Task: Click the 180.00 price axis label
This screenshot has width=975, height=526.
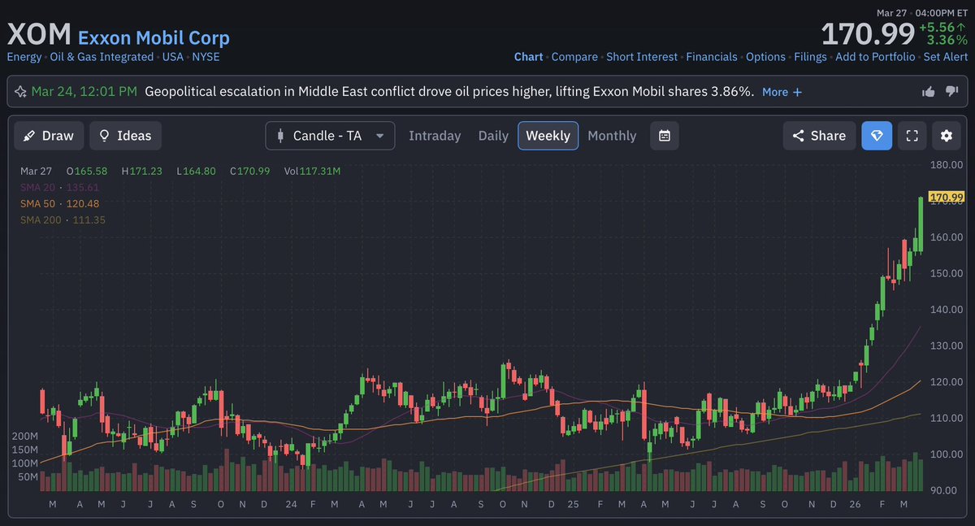Action: coord(947,165)
